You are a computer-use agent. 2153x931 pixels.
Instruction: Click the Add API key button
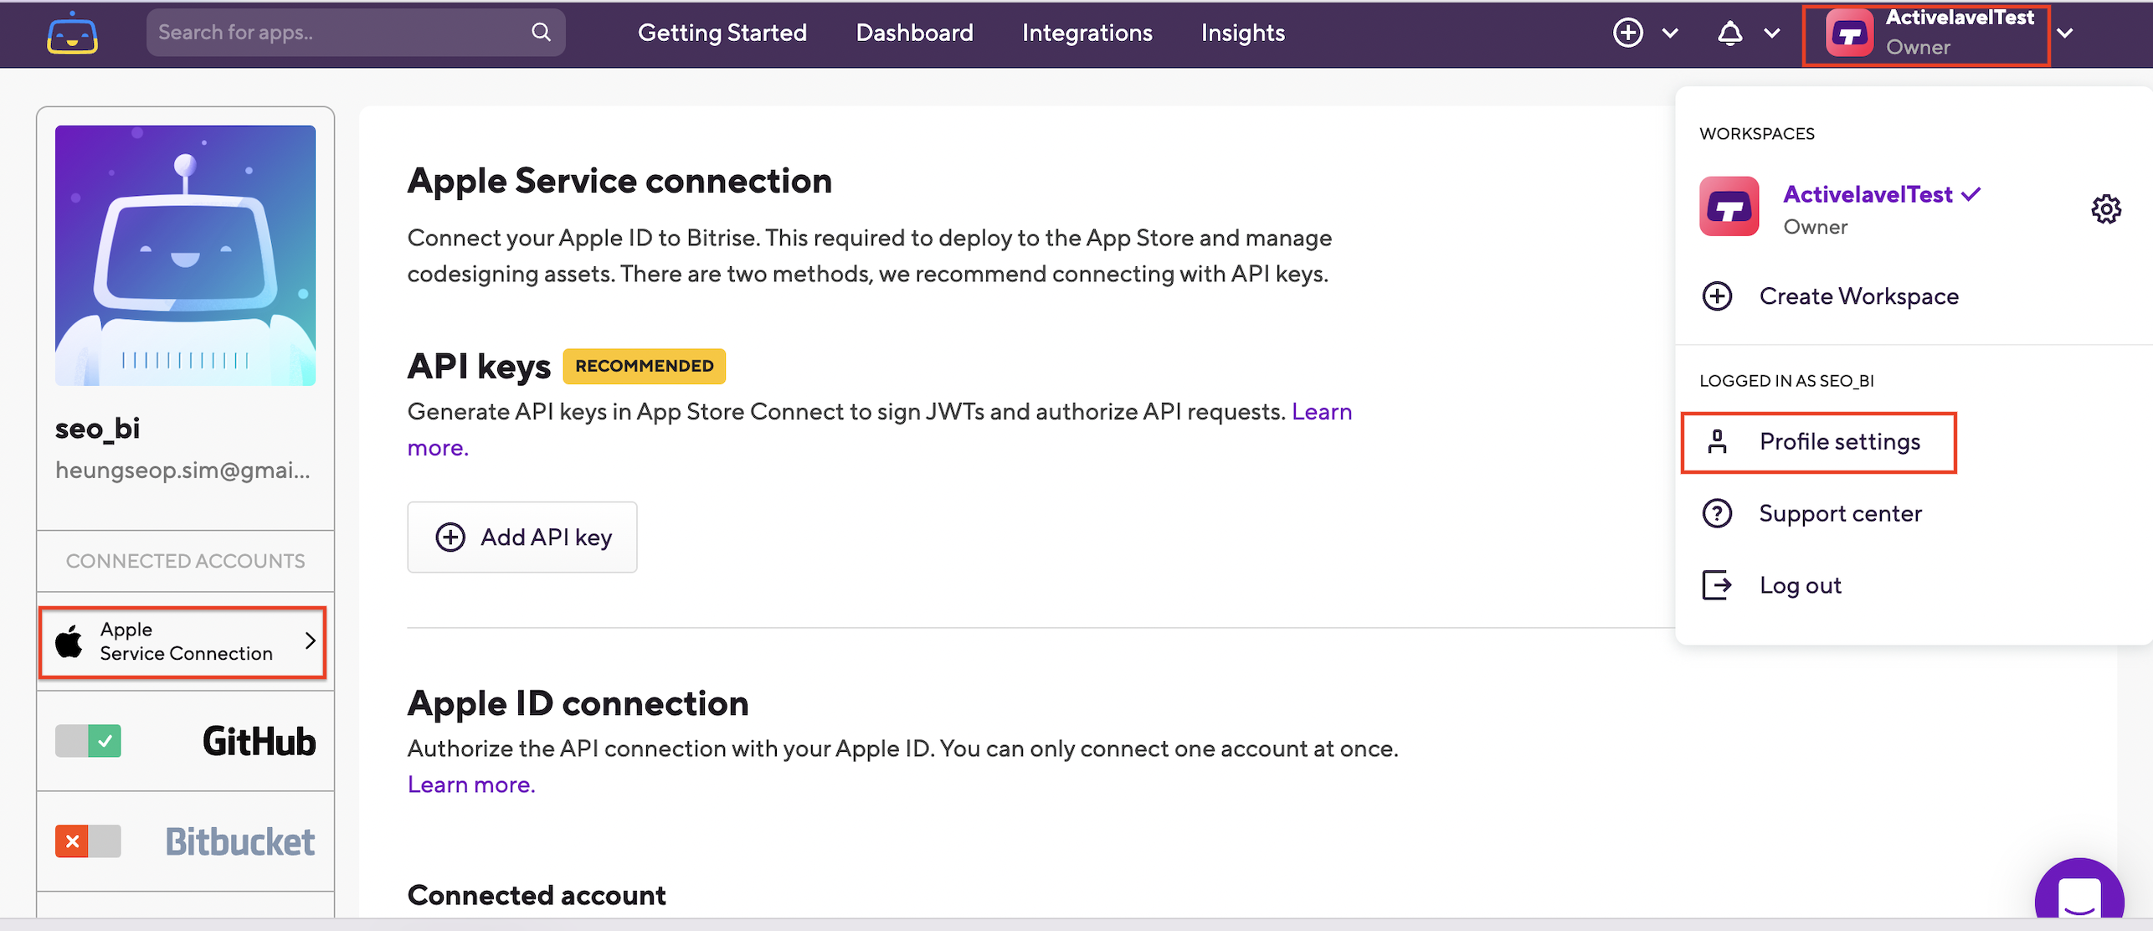[x=522, y=538]
